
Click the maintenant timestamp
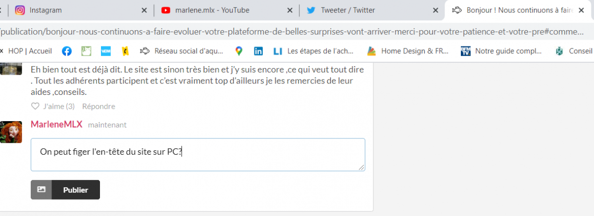pos(107,125)
